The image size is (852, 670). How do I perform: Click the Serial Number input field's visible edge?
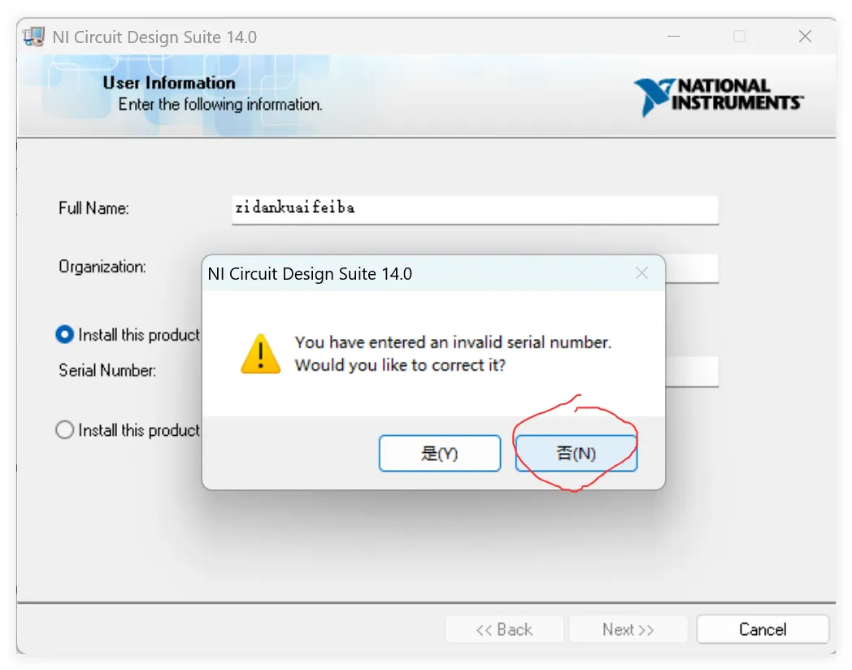click(692, 371)
